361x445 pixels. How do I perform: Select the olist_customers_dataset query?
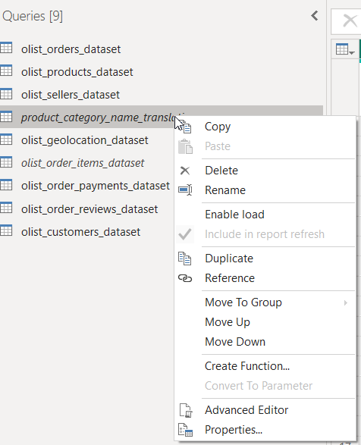(x=80, y=232)
